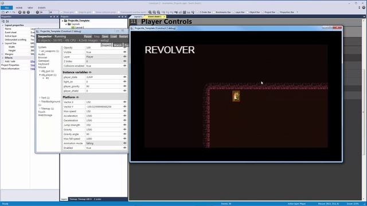The height and width of the screenshot is (206, 367).
Task: Toggle the Properties Bar checkbox
Action: tap(278, 12)
